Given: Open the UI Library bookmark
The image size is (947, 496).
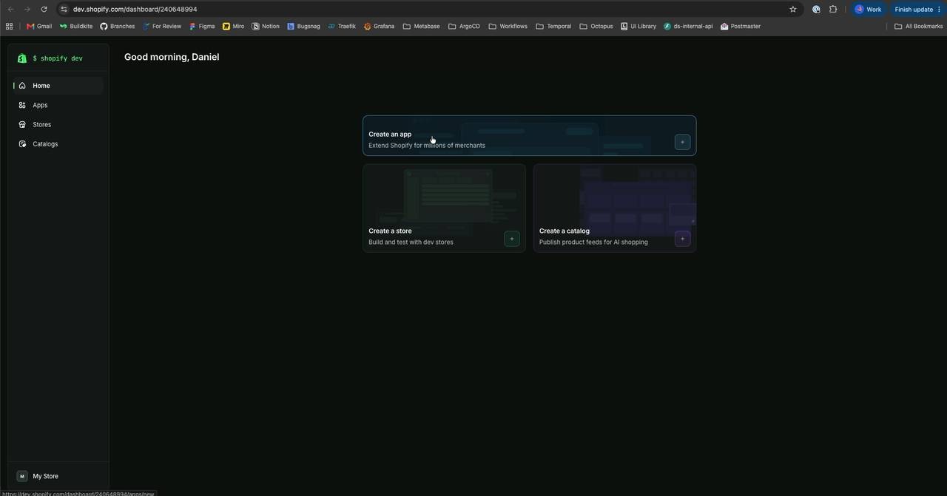Looking at the screenshot, I should pos(638,26).
